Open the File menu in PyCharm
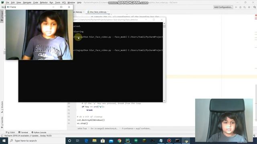257x144 pixels. coord(7,2)
